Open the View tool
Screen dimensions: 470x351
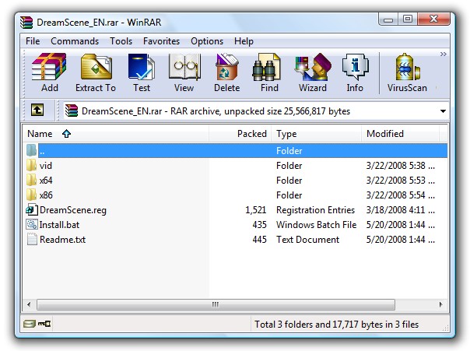184,67
